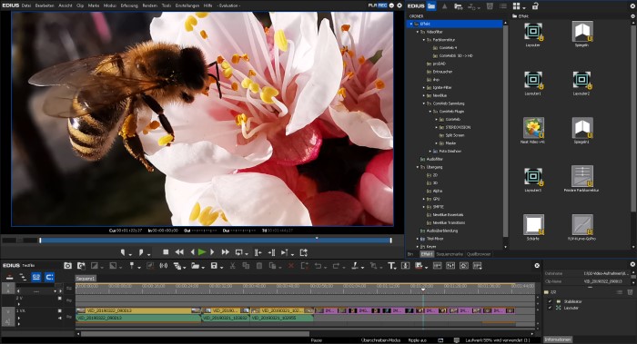This screenshot has width=637, height=344.
Task: Copy the selected clip
Action: (x=246, y=266)
